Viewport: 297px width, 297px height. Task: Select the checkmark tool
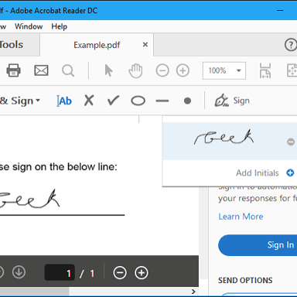point(114,101)
